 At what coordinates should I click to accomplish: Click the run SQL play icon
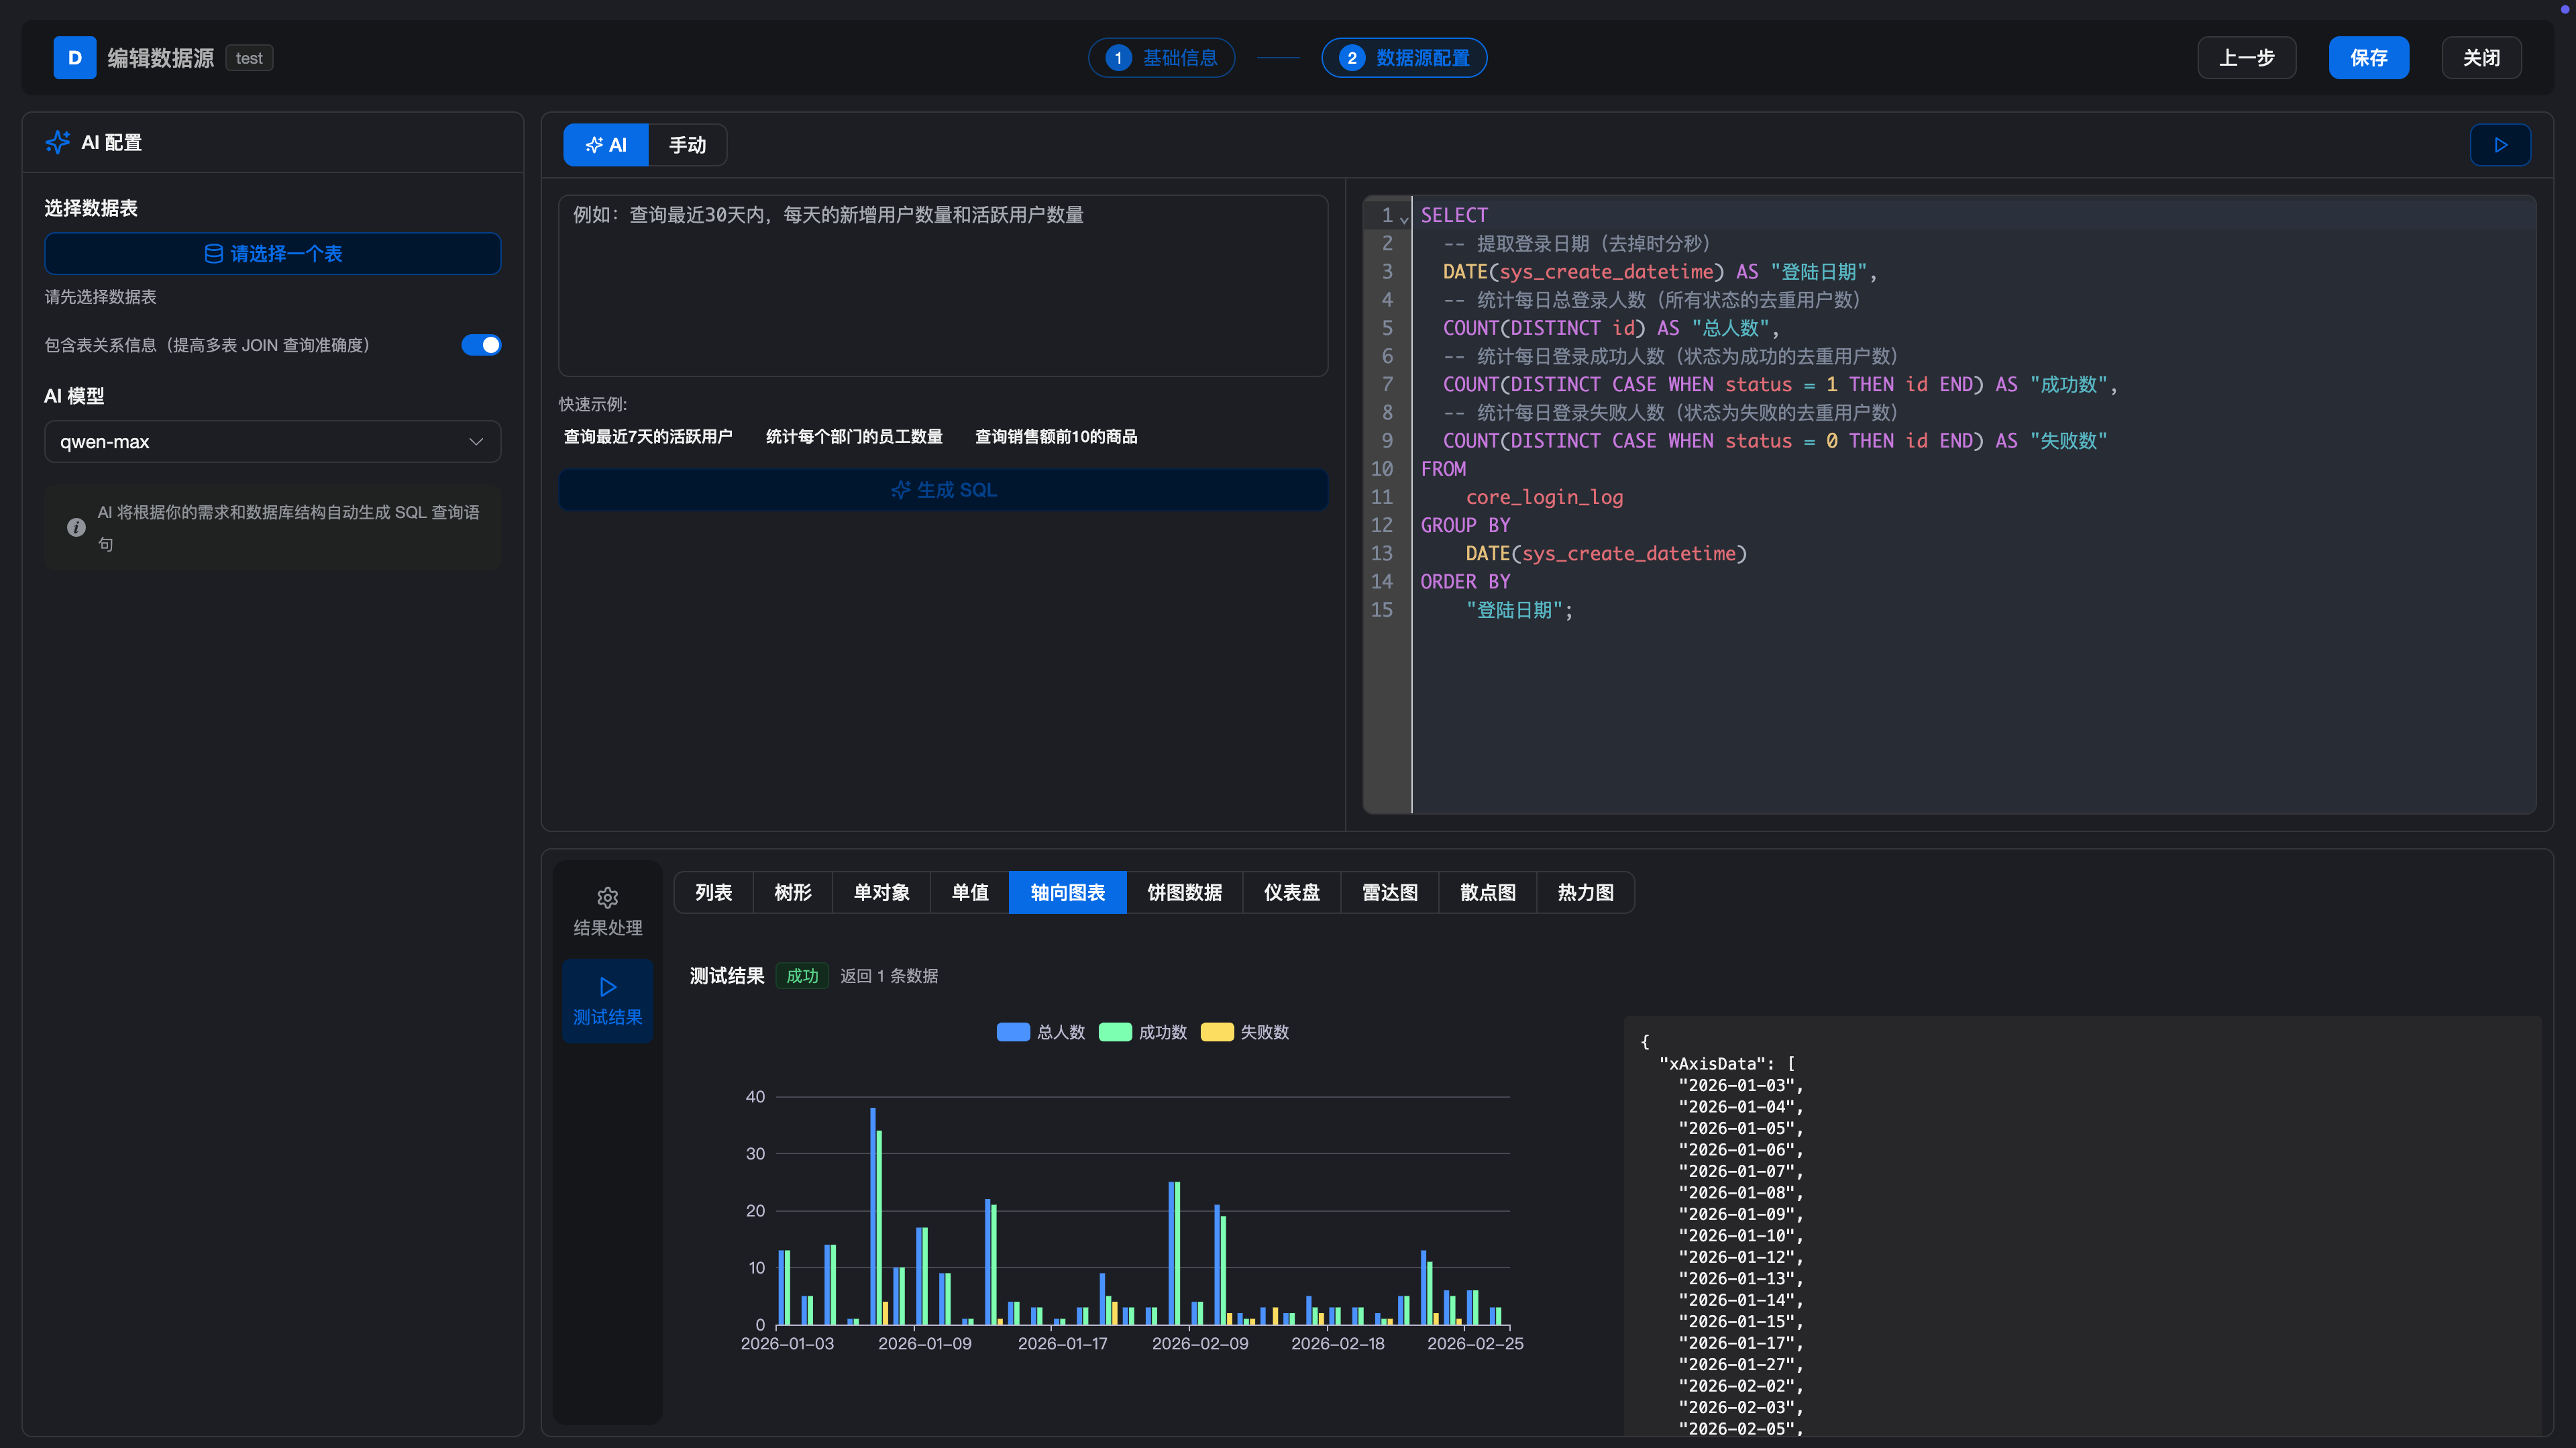[x=2500, y=145]
